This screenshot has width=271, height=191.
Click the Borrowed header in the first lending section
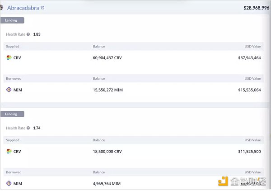click(14, 78)
